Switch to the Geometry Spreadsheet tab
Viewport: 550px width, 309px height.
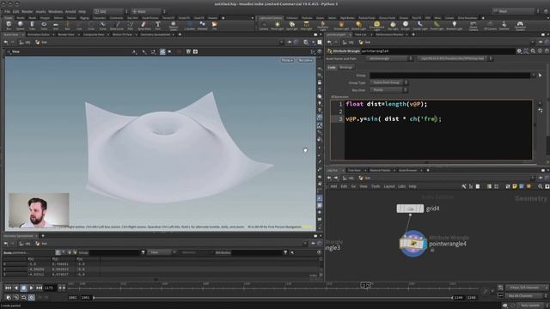coord(156,34)
